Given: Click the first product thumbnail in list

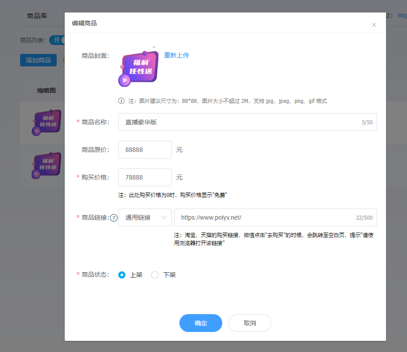Looking at the screenshot, I should click(46, 122).
